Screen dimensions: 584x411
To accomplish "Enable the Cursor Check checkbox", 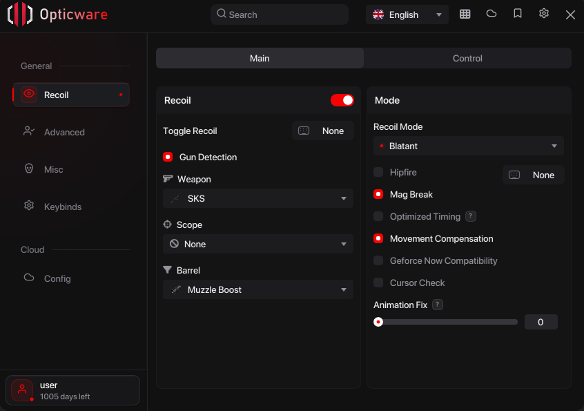I will pos(378,283).
